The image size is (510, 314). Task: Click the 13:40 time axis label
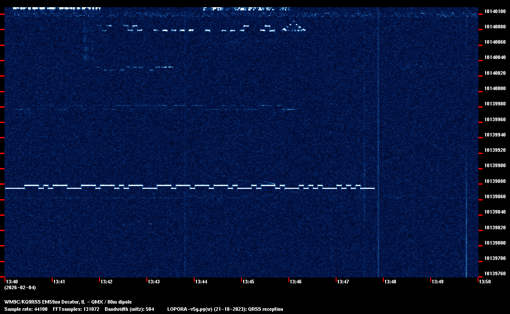click(12, 282)
